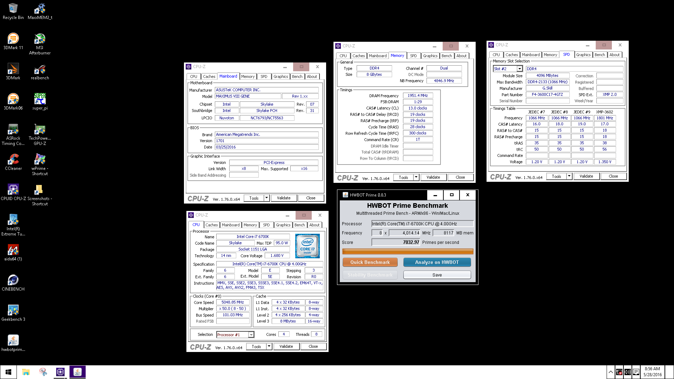This screenshot has height=379, width=674.
Task: Open the Windows Start menu
Action: click(8, 372)
